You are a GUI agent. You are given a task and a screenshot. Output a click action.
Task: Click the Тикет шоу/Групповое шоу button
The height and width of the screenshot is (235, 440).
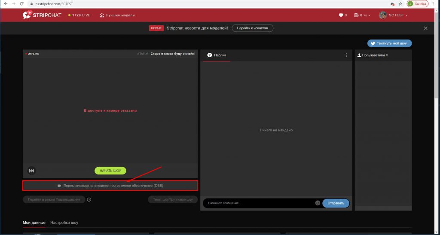(173, 200)
